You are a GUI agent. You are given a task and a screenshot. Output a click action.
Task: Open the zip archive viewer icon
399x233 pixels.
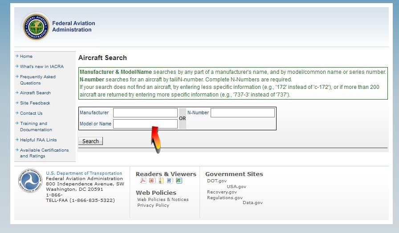pos(161,181)
